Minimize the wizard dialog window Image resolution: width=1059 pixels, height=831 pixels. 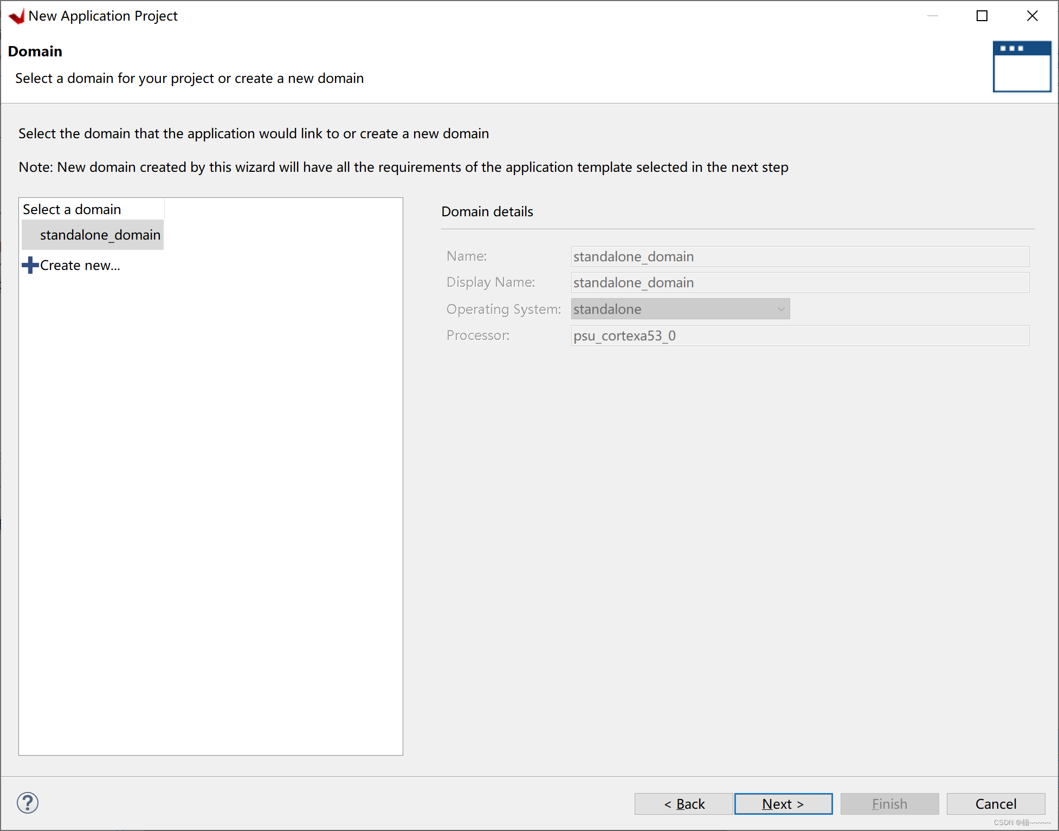pos(932,16)
